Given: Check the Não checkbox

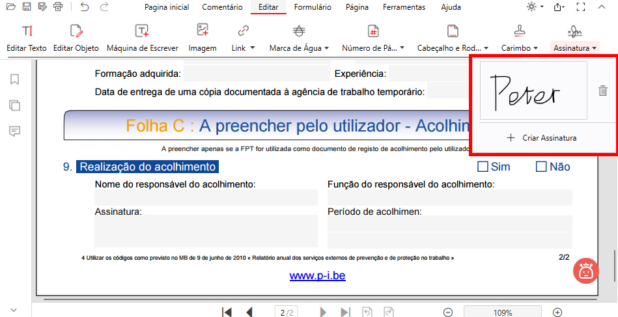Looking at the screenshot, I should 541,167.
